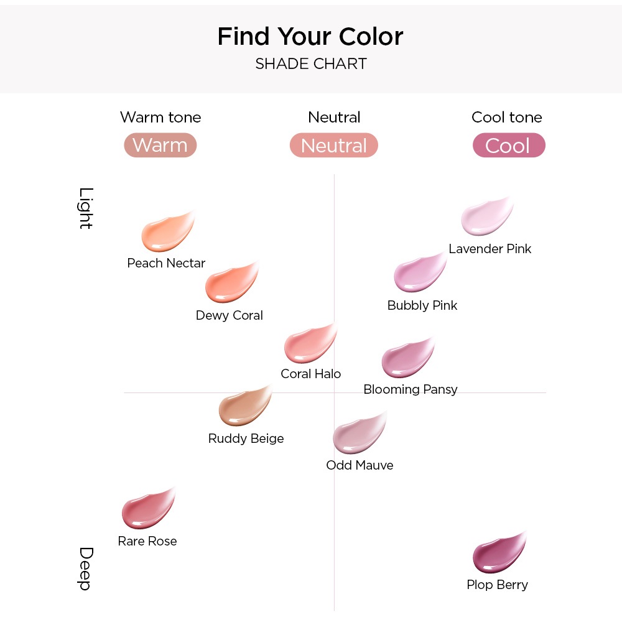Choose the Blooming Pansy swatch
This screenshot has height=622, width=622.
click(x=406, y=358)
